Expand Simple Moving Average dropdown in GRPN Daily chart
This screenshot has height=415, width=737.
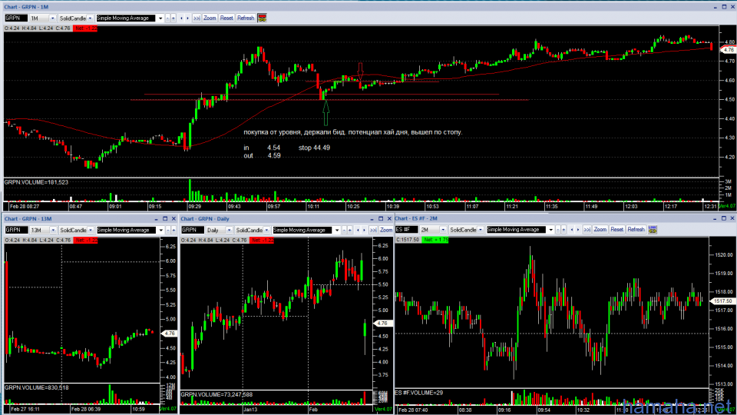pyautogui.click(x=338, y=230)
